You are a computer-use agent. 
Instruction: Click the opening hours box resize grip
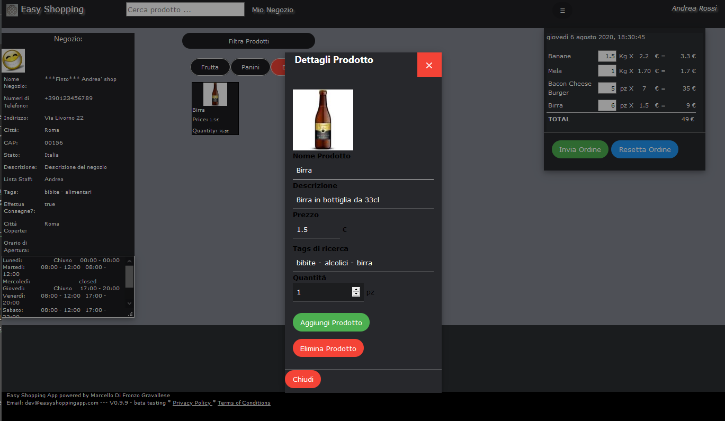pyautogui.click(x=130, y=314)
